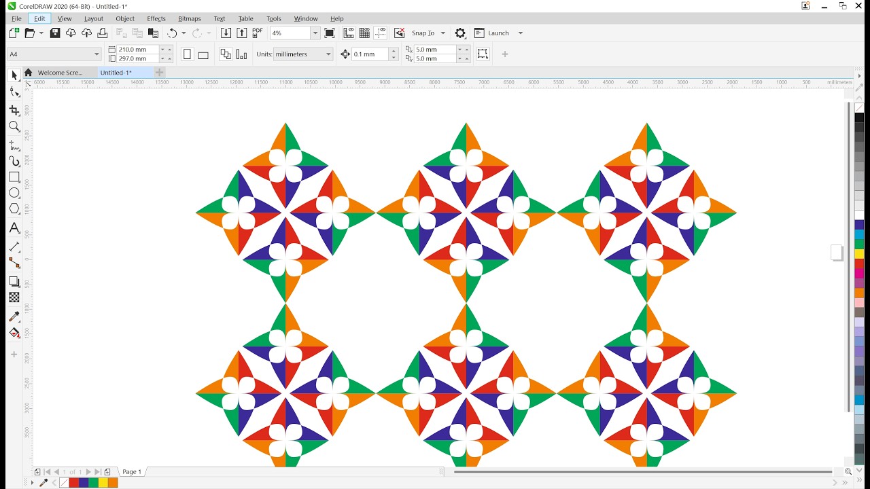Expand the Snap To dropdown
The image size is (870, 489).
443,33
